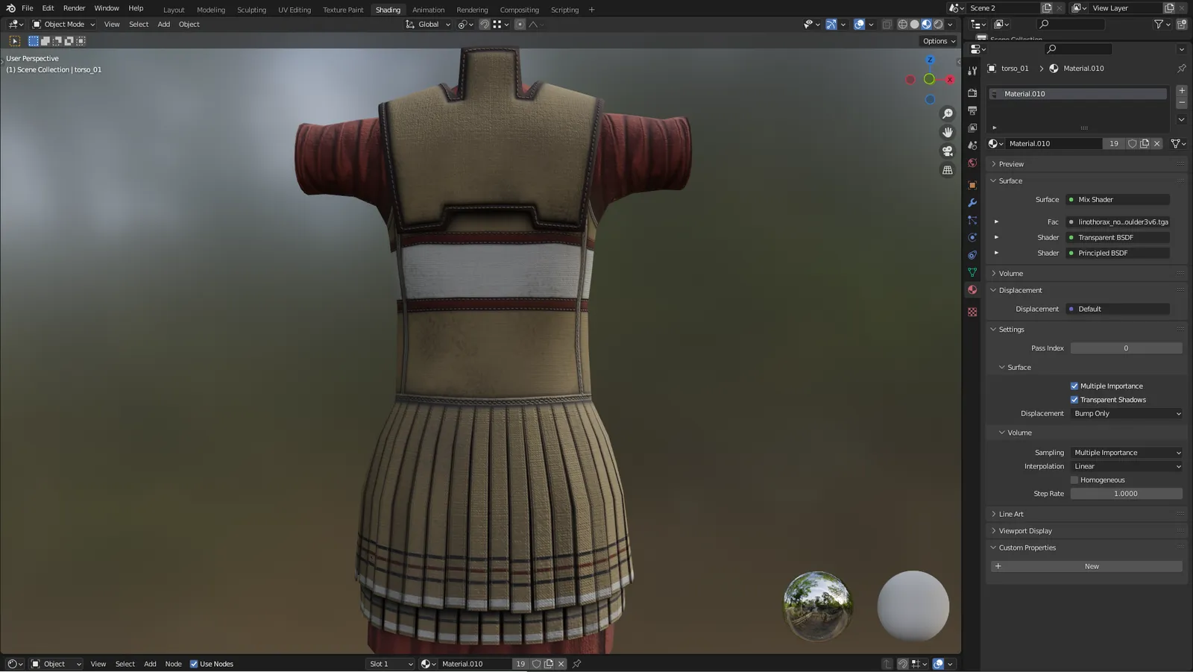1193x672 pixels.
Task: Enable Multiple Importance checkbox under Surface
Action: point(1074,386)
